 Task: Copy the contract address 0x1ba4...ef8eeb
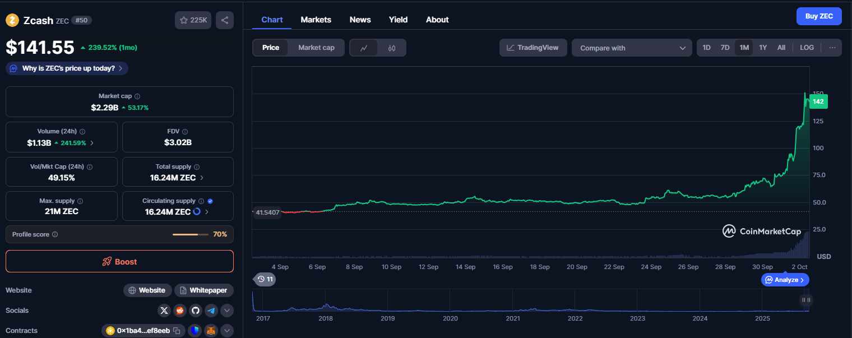click(x=177, y=331)
